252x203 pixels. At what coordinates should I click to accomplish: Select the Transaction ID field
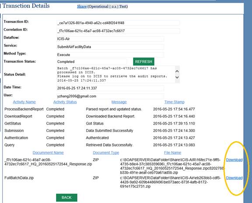pyautogui.click(x=118, y=23)
